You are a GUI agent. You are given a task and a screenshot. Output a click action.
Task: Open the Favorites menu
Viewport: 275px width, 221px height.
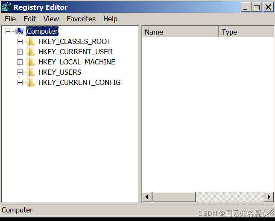[81, 19]
